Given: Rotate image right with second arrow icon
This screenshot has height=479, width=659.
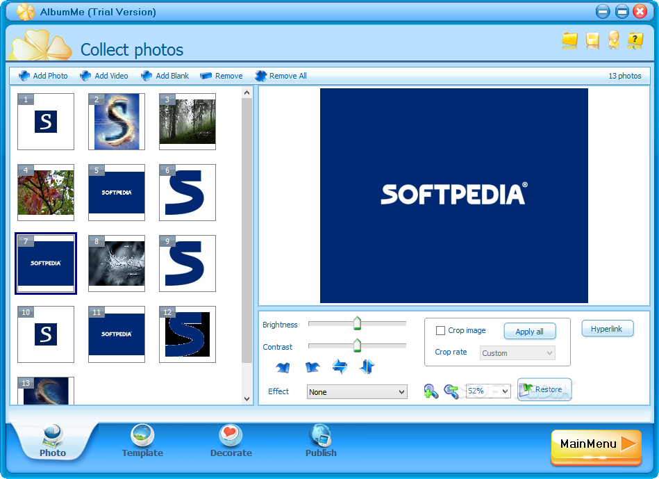Looking at the screenshot, I should tap(312, 368).
